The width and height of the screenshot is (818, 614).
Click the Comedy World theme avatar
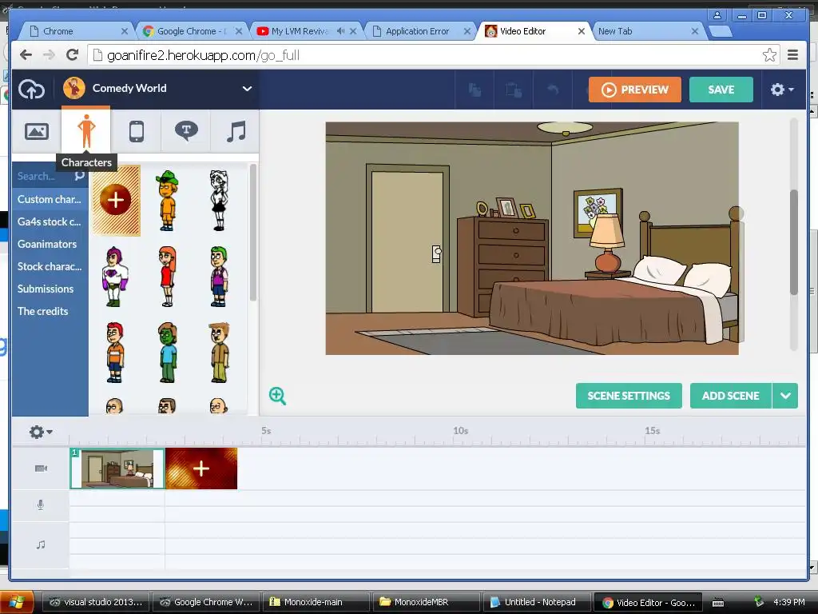click(x=74, y=88)
